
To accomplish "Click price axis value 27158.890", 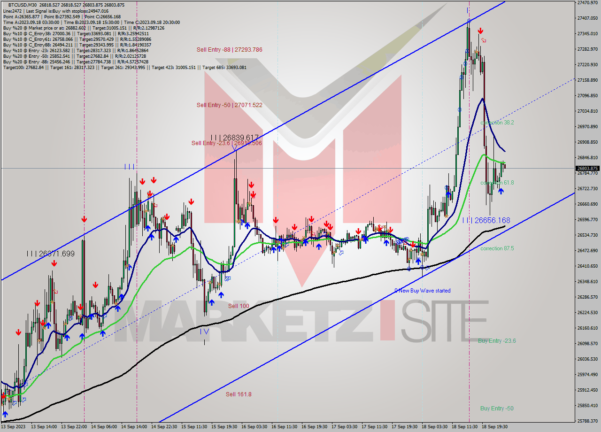I will [587, 80].
